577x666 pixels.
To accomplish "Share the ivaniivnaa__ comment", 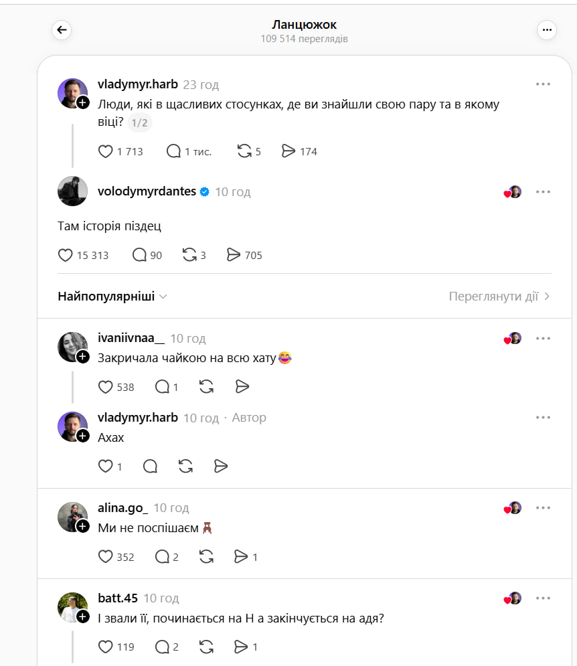I will [x=242, y=387].
